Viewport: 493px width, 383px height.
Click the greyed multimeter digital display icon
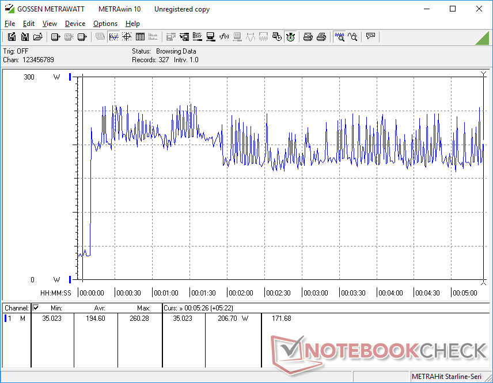coord(100,37)
